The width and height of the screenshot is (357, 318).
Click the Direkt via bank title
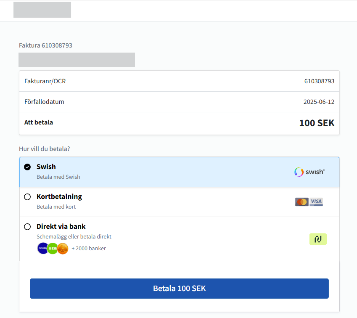(x=61, y=226)
